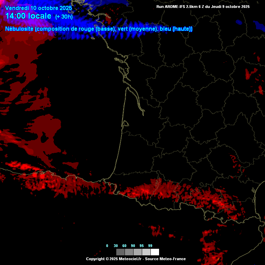Screen dimensions: 265x265
Task: Click the legend value label 60
Action: point(125,246)
